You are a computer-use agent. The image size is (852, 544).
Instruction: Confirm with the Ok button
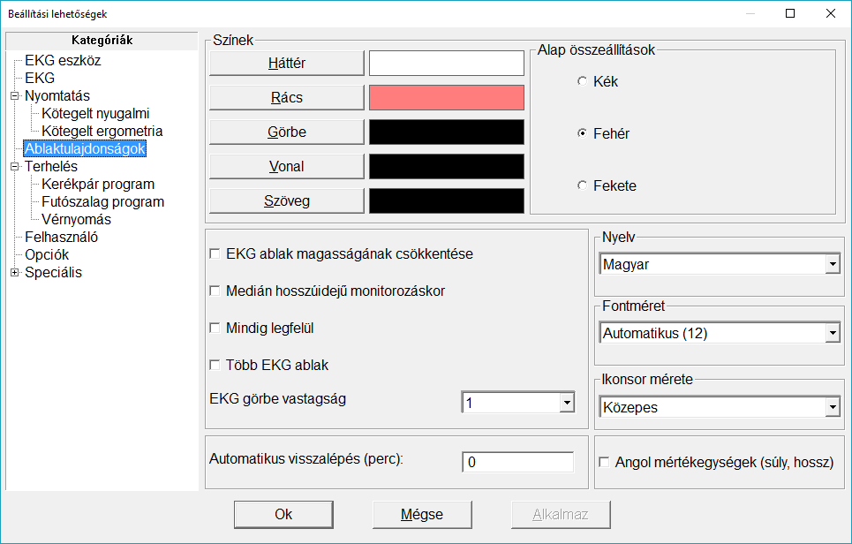click(x=283, y=514)
